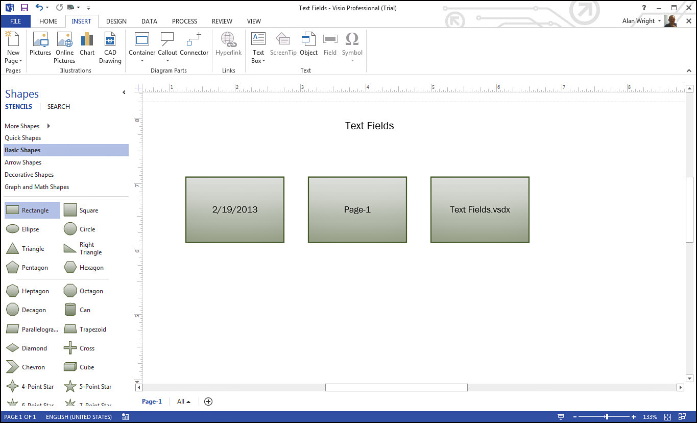Click the Hyperlink icon
Screen dimensions: 697x423
pos(228,39)
